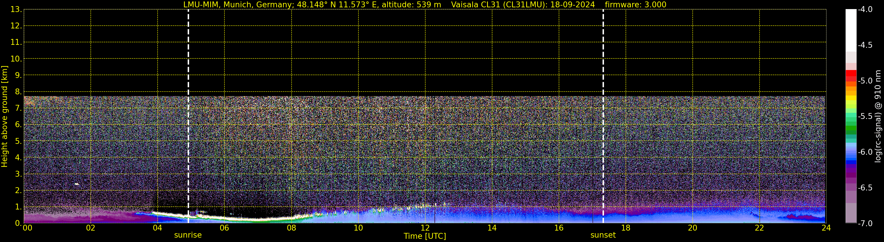Image resolution: width=884 pixels, height=242 pixels.
Task: Click the "9." height axis tick label
Action: (x=18, y=75)
